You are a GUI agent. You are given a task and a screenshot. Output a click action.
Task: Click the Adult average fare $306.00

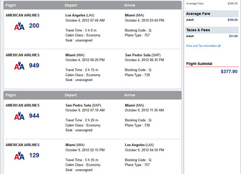tap(232, 20)
